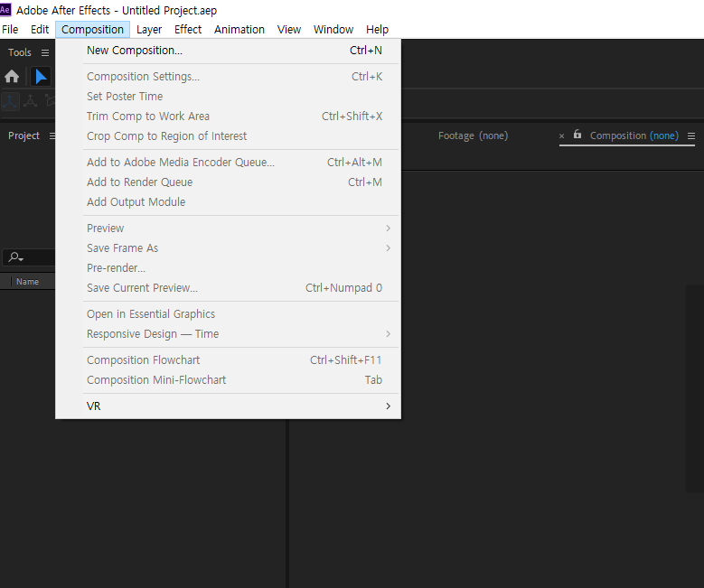Image resolution: width=704 pixels, height=588 pixels.
Task: Open the Project search magnifier dropdown
Action: 15,257
